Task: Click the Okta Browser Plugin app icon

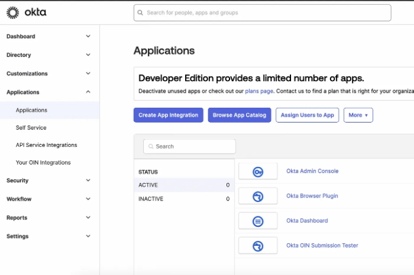Action: [x=258, y=196]
